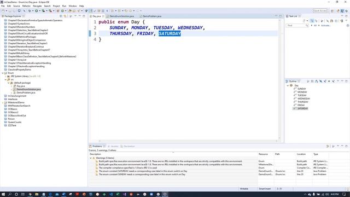Toggle Categorized view in Task List
This screenshot has height=197, width=350.
312,21
